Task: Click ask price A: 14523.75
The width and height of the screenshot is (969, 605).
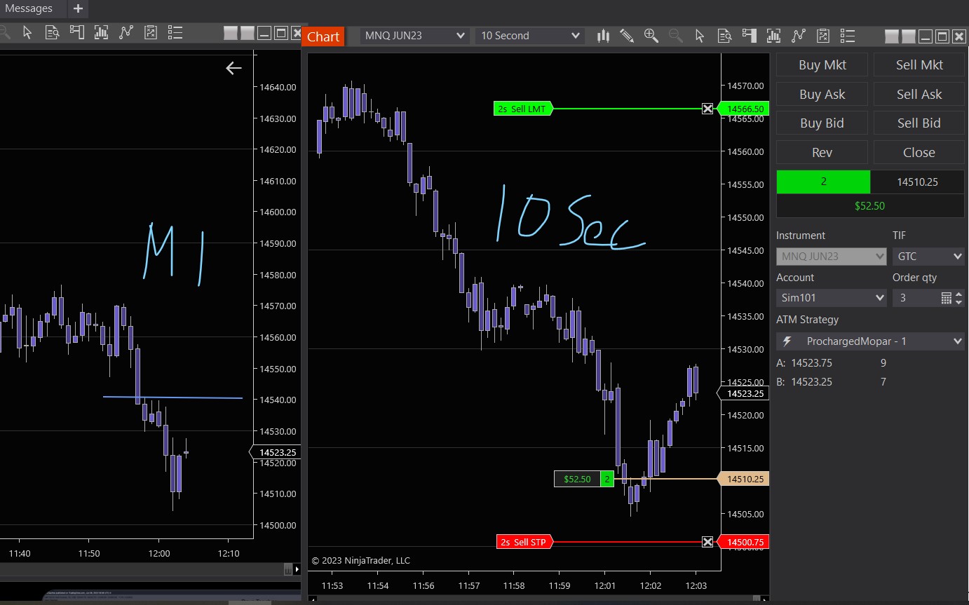Action: (804, 363)
